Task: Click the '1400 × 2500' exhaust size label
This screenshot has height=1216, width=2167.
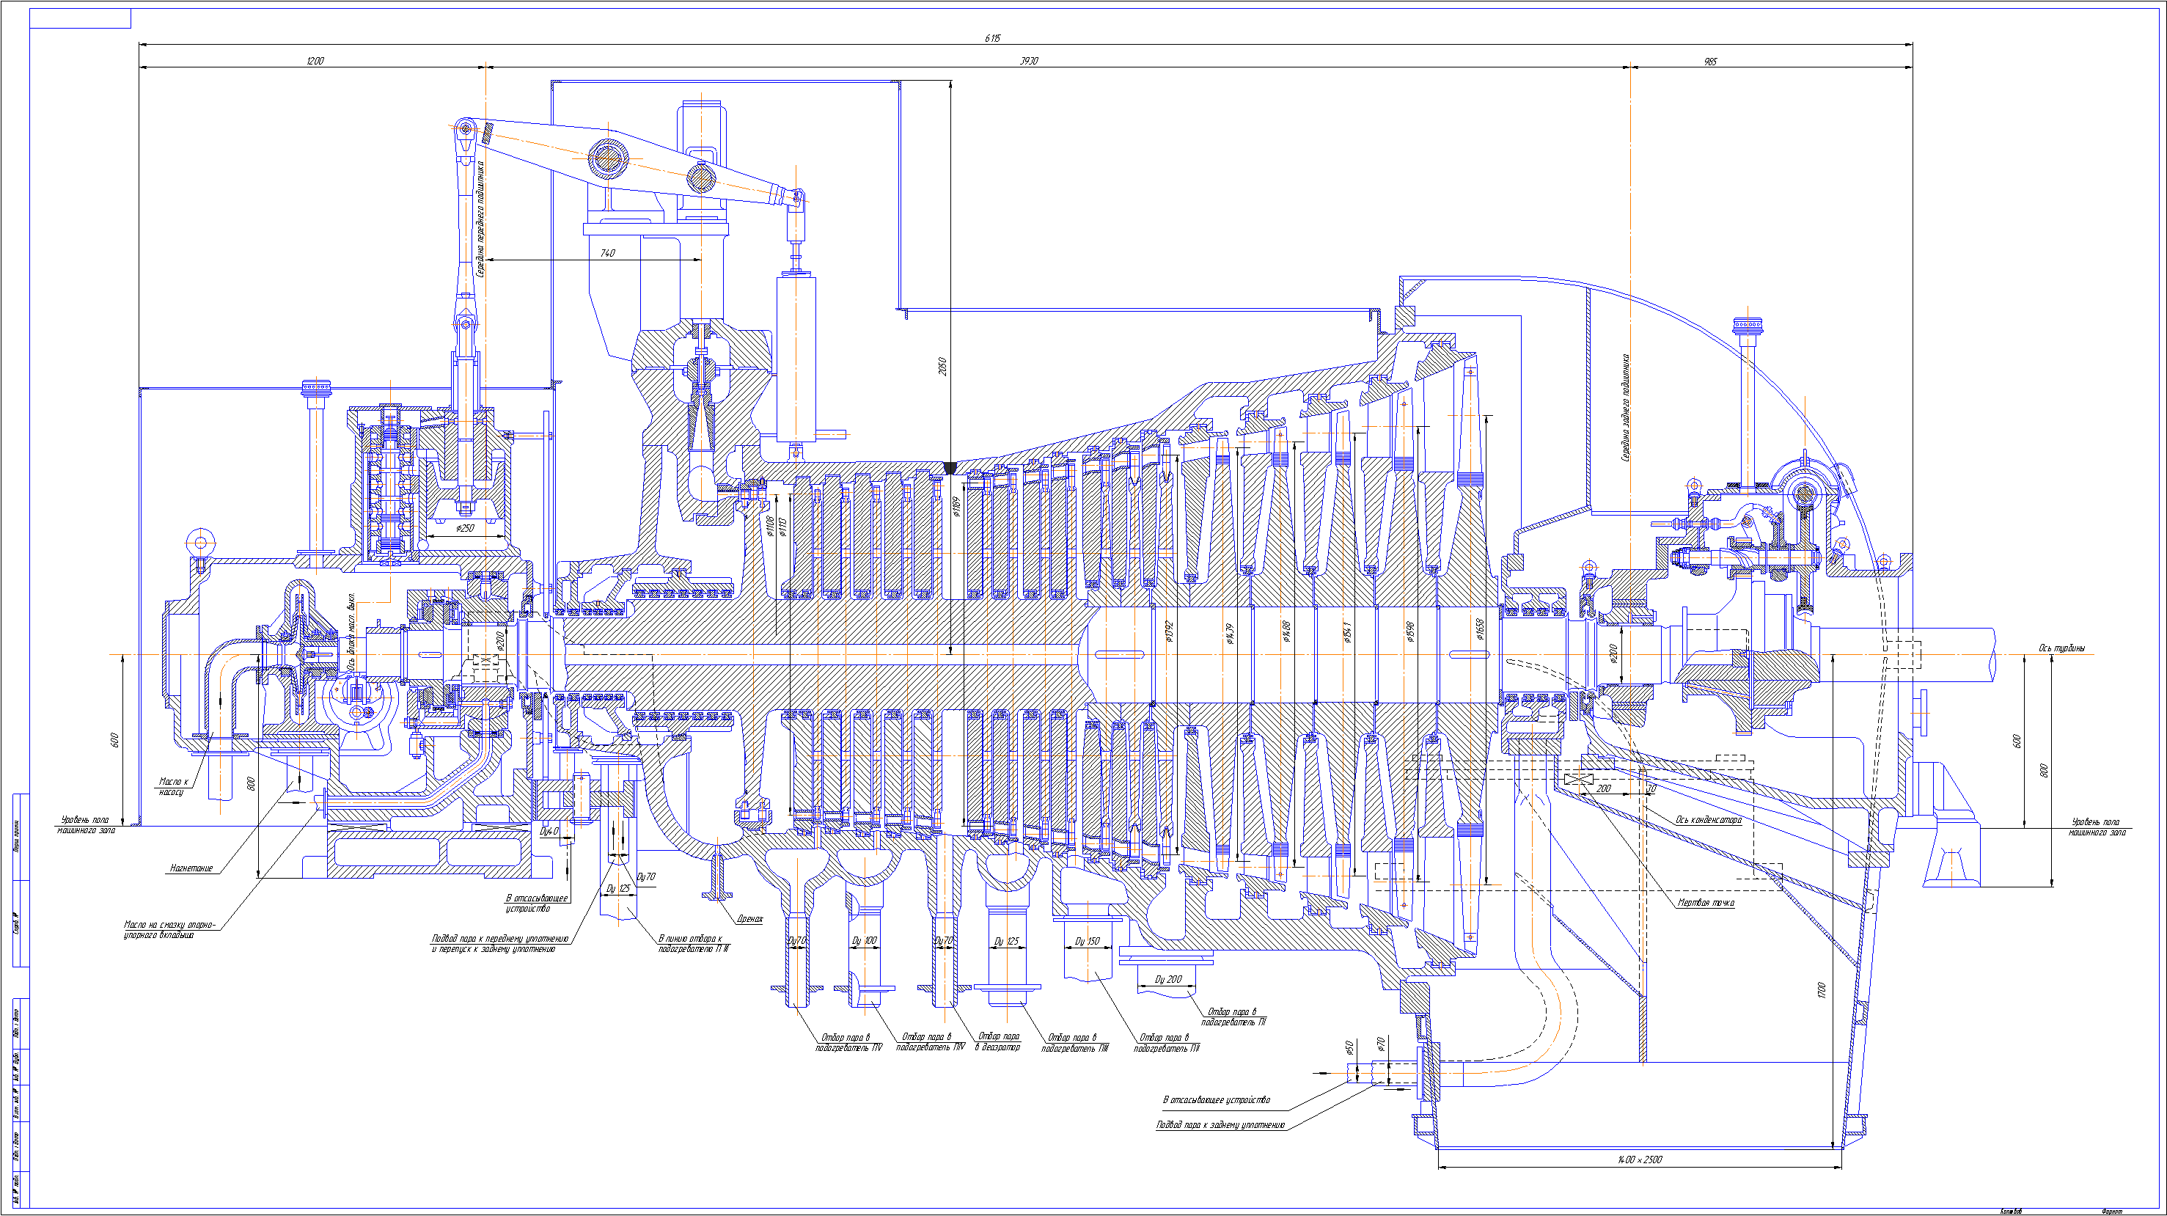Action: point(1640,1160)
